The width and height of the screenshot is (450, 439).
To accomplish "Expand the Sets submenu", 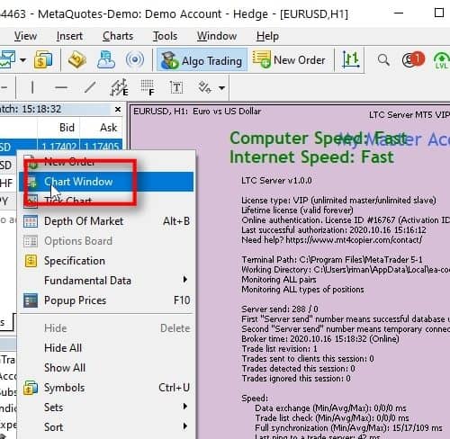I will pos(106,408).
